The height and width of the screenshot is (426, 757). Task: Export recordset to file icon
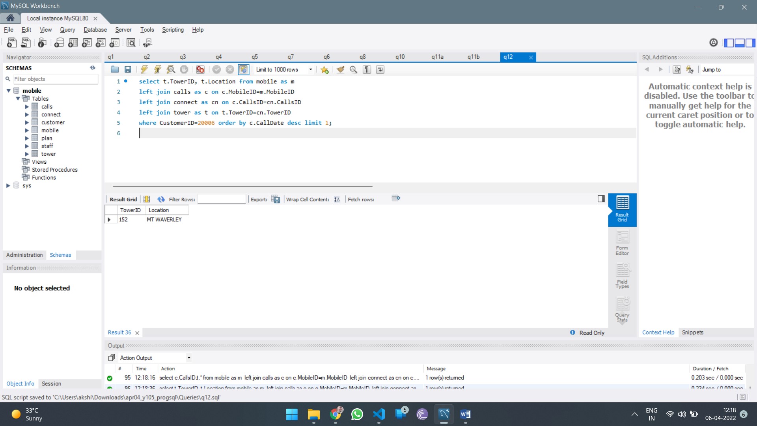[x=276, y=200]
